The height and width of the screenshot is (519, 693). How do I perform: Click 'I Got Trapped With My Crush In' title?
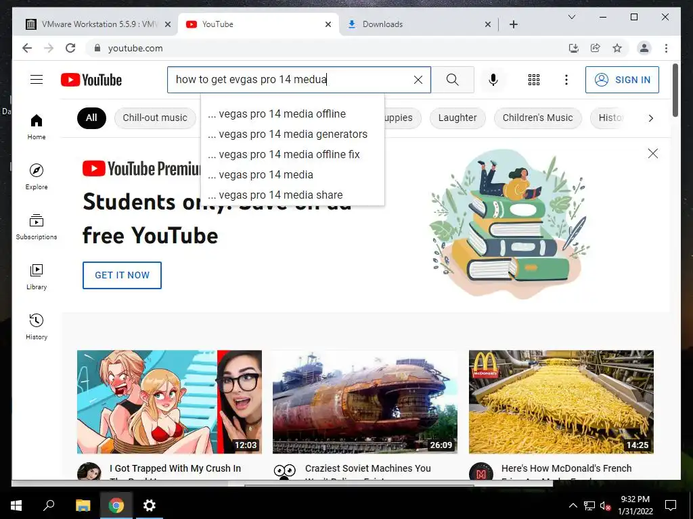[x=175, y=468]
